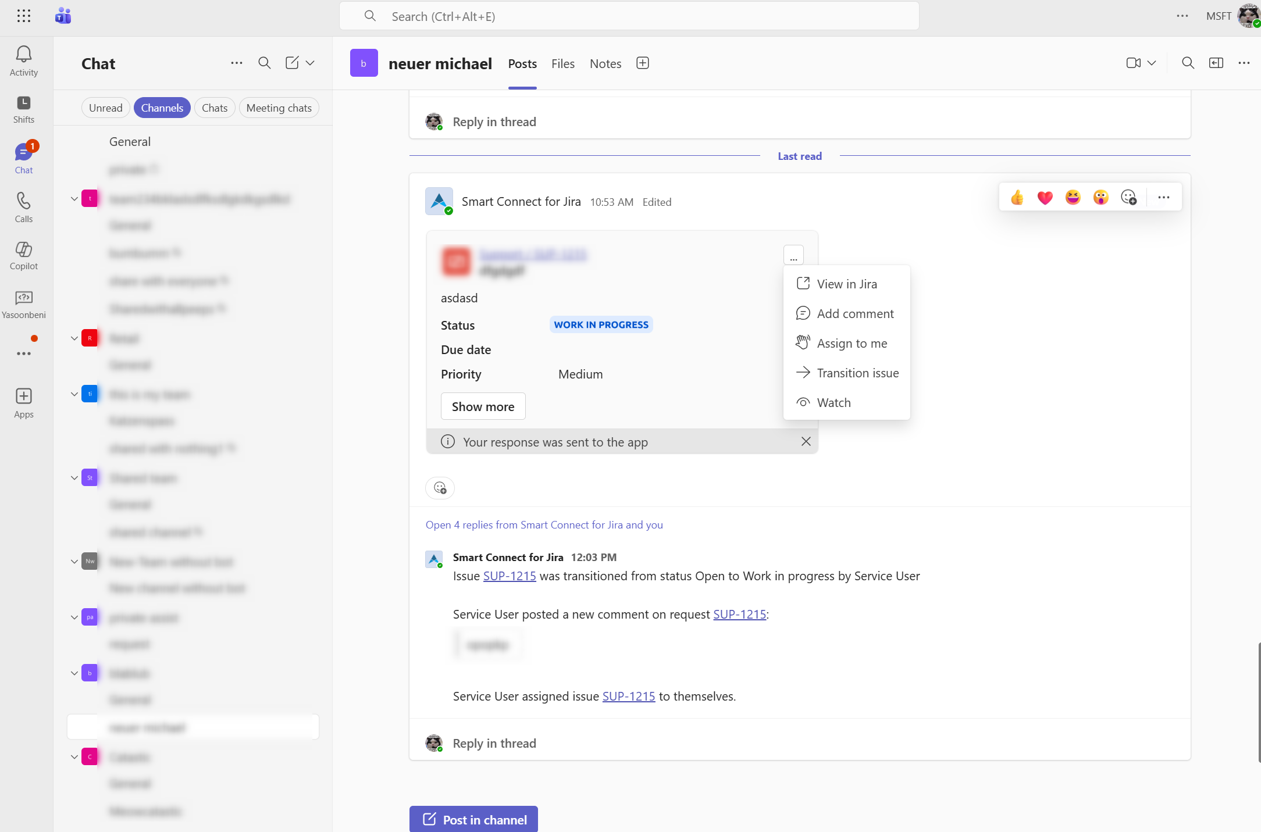Toggle the Meeting chats filter chip
Image resolution: width=1261 pixels, height=832 pixels.
pyautogui.click(x=279, y=108)
